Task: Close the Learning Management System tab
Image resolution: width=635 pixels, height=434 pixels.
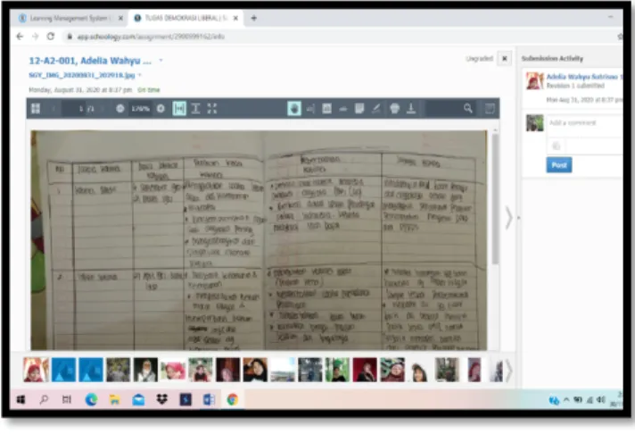Action: pyautogui.click(x=120, y=18)
